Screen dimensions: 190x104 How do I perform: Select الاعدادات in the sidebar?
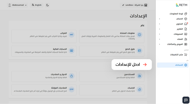coord(173,65)
